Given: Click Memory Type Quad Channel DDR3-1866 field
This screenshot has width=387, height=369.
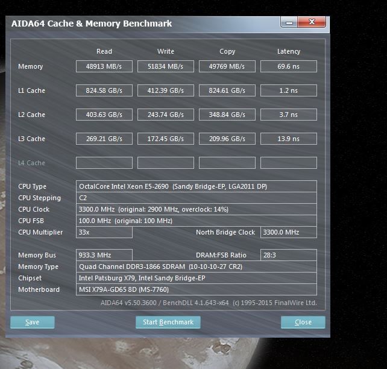Looking at the screenshot, I should [x=197, y=266].
